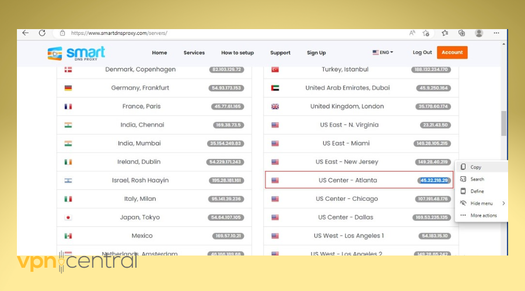Click the Germany, Frankfurt IP badge
This screenshot has height=291, width=525.
[x=226, y=88]
